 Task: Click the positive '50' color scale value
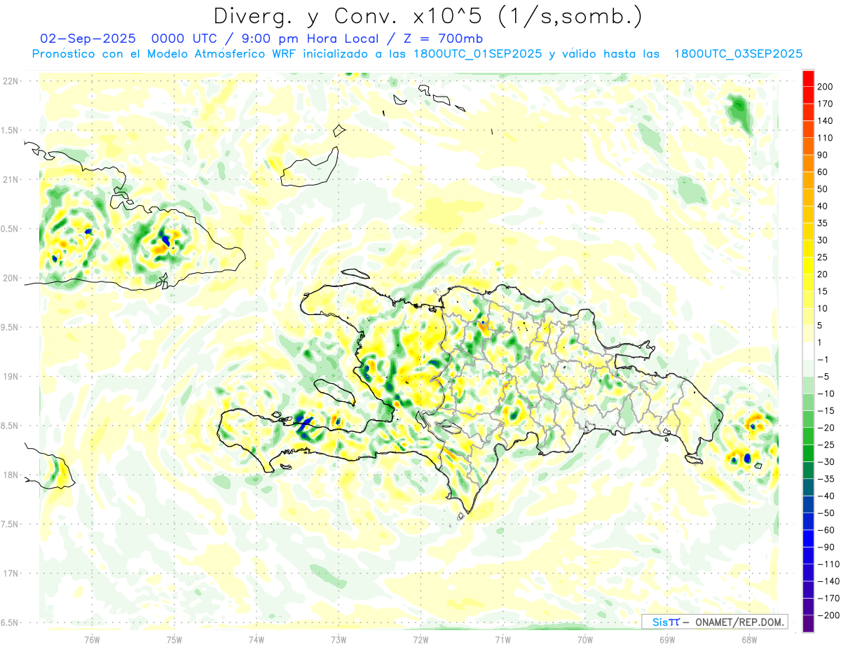click(x=823, y=189)
